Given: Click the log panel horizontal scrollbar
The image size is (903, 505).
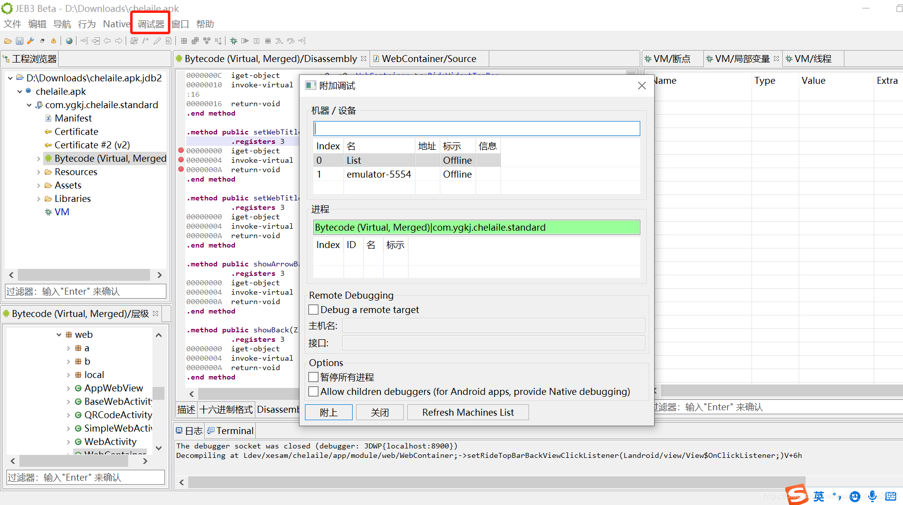Looking at the screenshot, I should coord(497,482).
